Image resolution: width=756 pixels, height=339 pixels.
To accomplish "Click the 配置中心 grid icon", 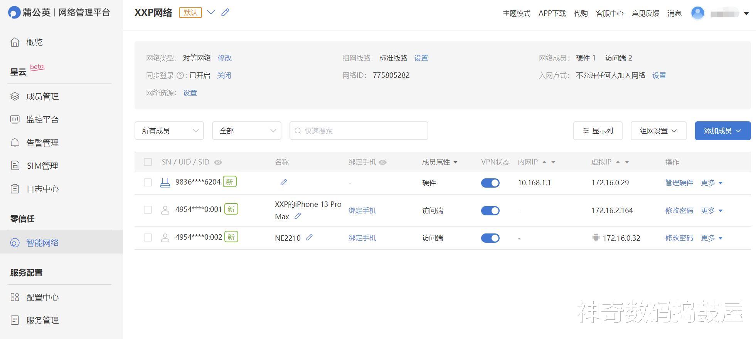I will (15, 297).
